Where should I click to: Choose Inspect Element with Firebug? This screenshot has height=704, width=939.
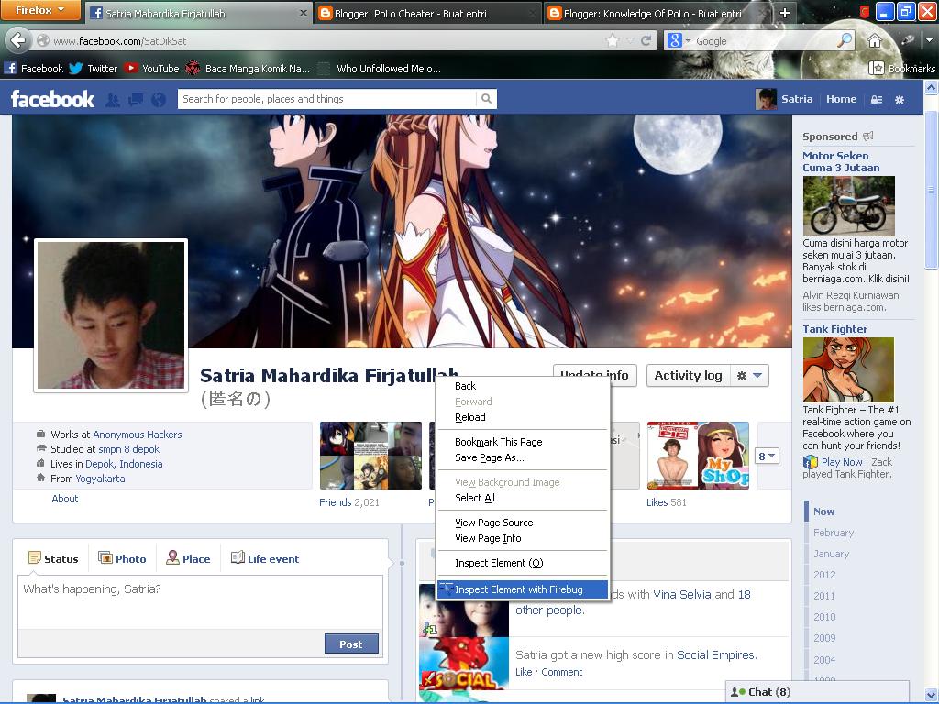(x=523, y=589)
